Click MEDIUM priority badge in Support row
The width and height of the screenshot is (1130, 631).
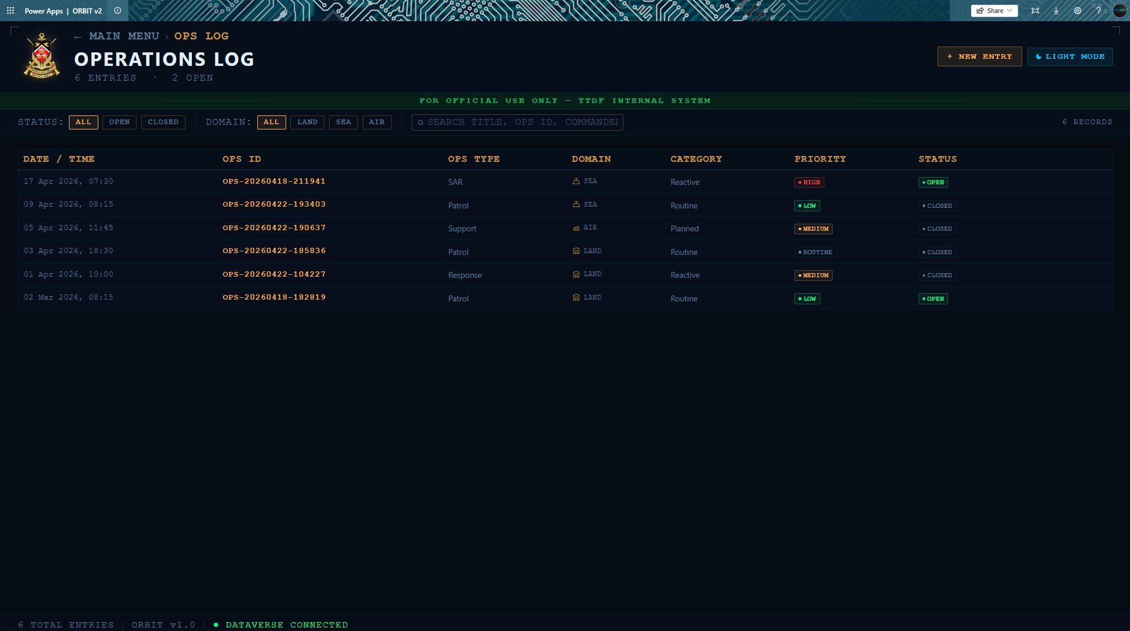(x=813, y=229)
